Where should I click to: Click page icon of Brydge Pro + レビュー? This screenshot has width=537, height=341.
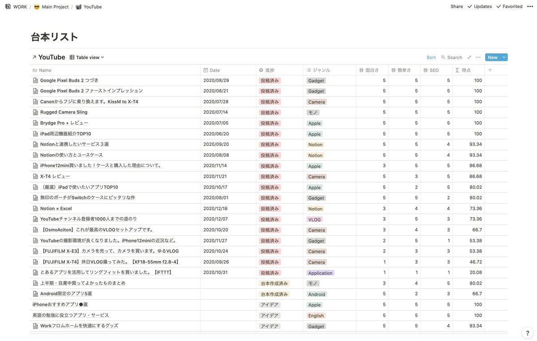(x=36, y=123)
